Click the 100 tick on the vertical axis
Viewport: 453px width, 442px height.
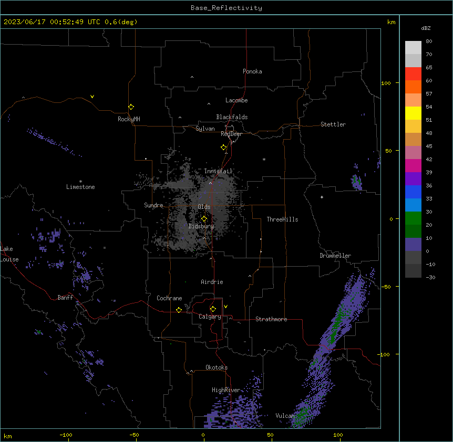[x=386, y=83]
